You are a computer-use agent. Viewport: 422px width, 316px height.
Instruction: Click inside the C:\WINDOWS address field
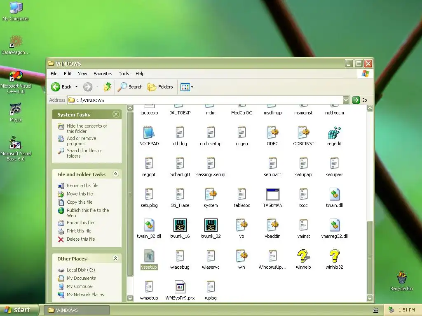206,100
